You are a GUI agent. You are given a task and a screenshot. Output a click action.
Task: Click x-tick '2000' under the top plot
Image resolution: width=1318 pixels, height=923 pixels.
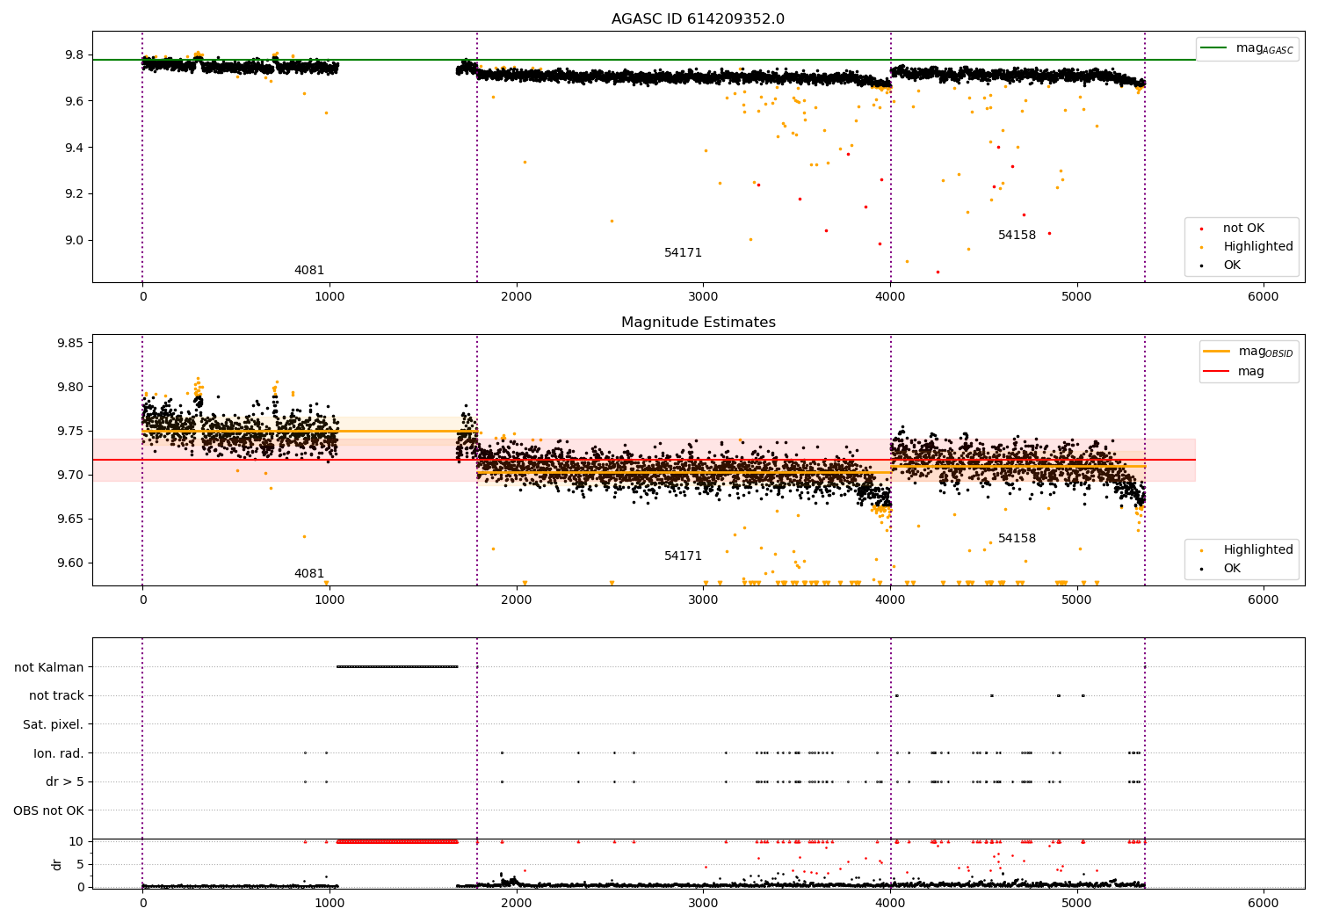click(516, 297)
